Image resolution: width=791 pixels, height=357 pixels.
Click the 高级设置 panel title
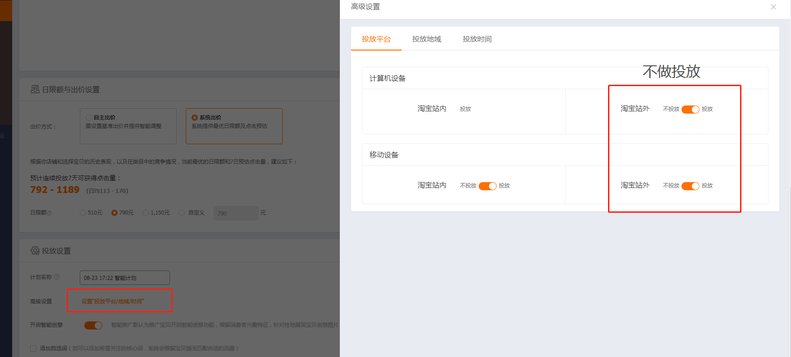click(x=366, y=7)
